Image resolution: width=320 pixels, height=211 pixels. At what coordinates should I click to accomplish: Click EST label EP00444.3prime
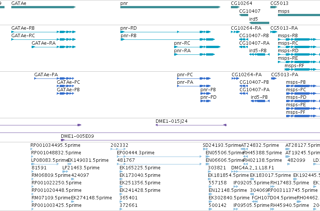pos(136,153)
